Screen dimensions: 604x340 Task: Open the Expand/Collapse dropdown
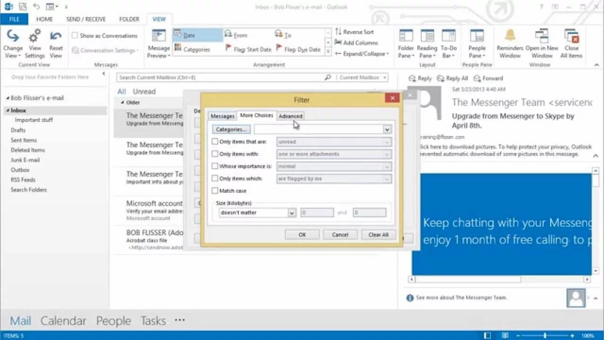(x=362, y=53)
